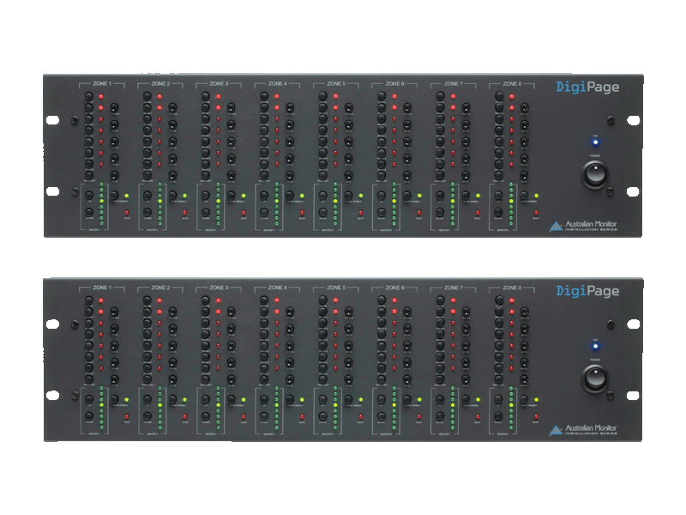Push Master 7 Down button on lower unit
Image resolution: width=686 pixels, height=515 pixels.
[x=440, y=416]
